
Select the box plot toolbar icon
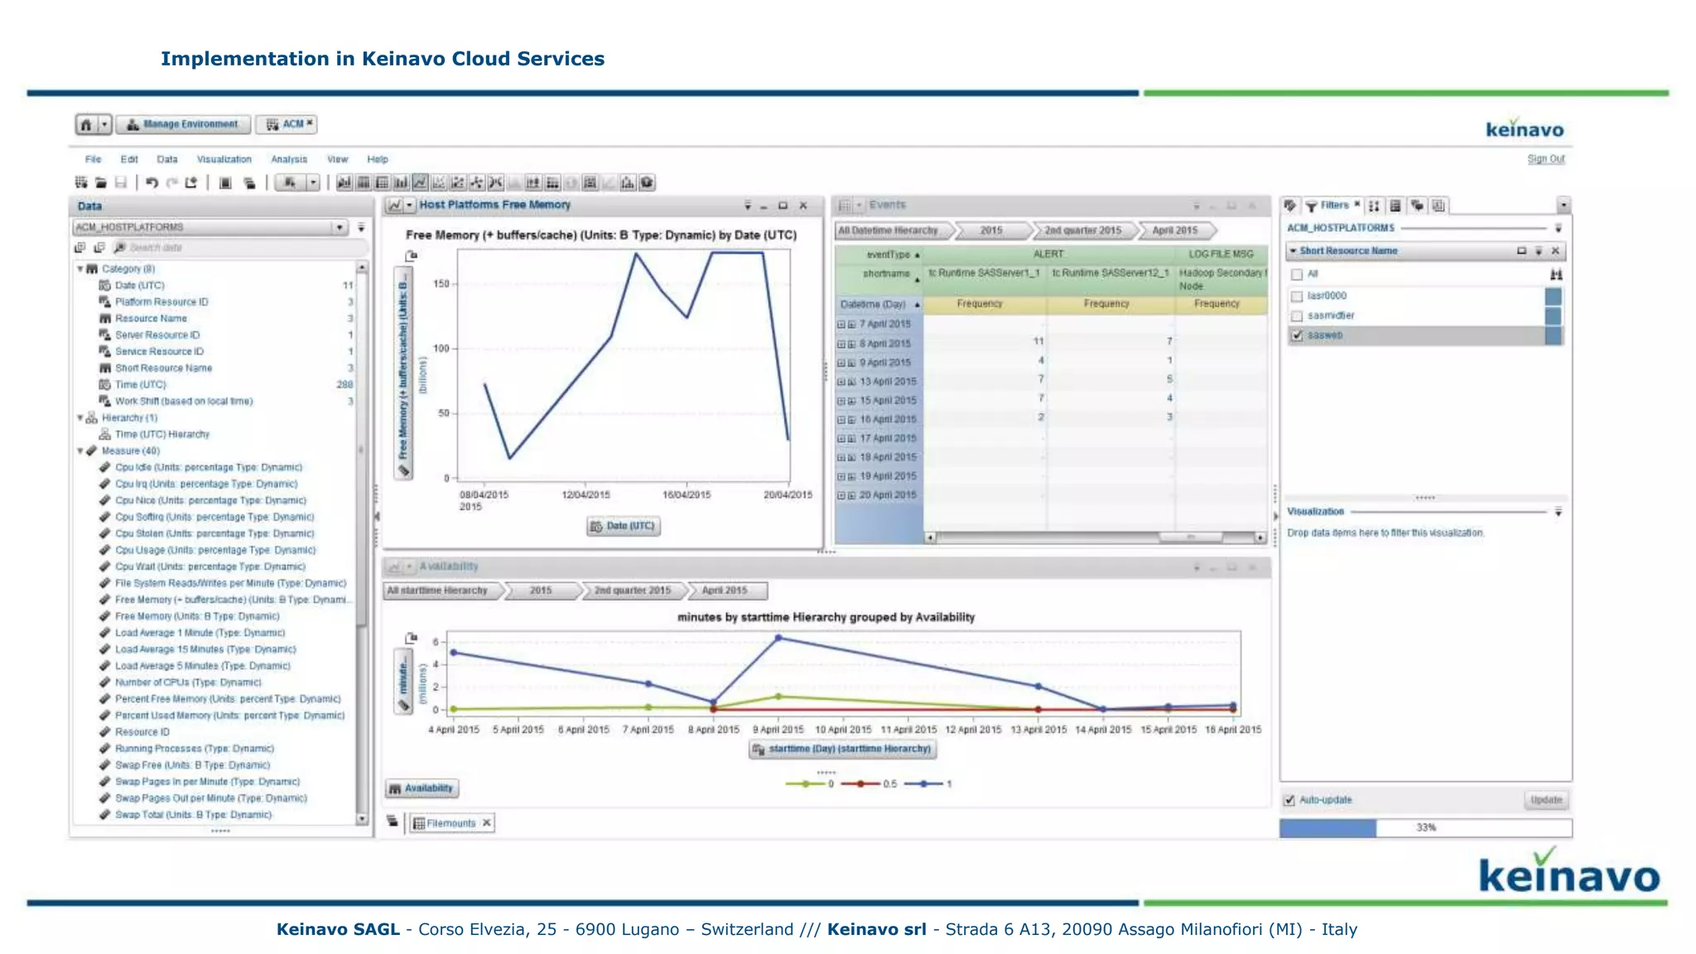point(533,182)
